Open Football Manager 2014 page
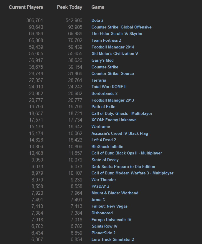This screenshot has height=244, width=202. pyautogui.click(x=112, y=47)
